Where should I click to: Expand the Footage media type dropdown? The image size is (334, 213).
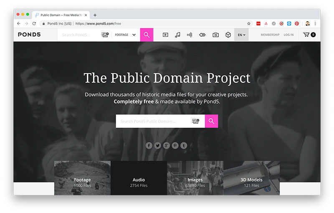125,35
